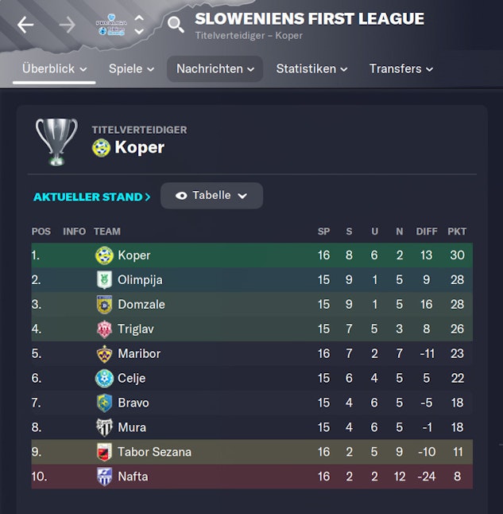Image resolution: width=503 pixels, height=514 pixels.
Task: Step to the previous league with up chevron
Action: coord(139,18)
